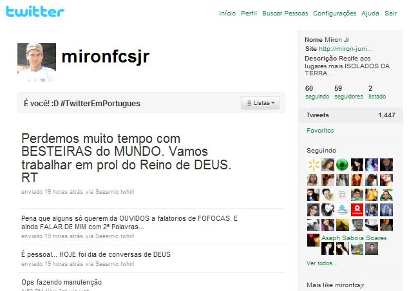The height and width of the screenshot is (291, 409).
Task: Open Buscar Pessoas page
Action: tap(285, 14)
